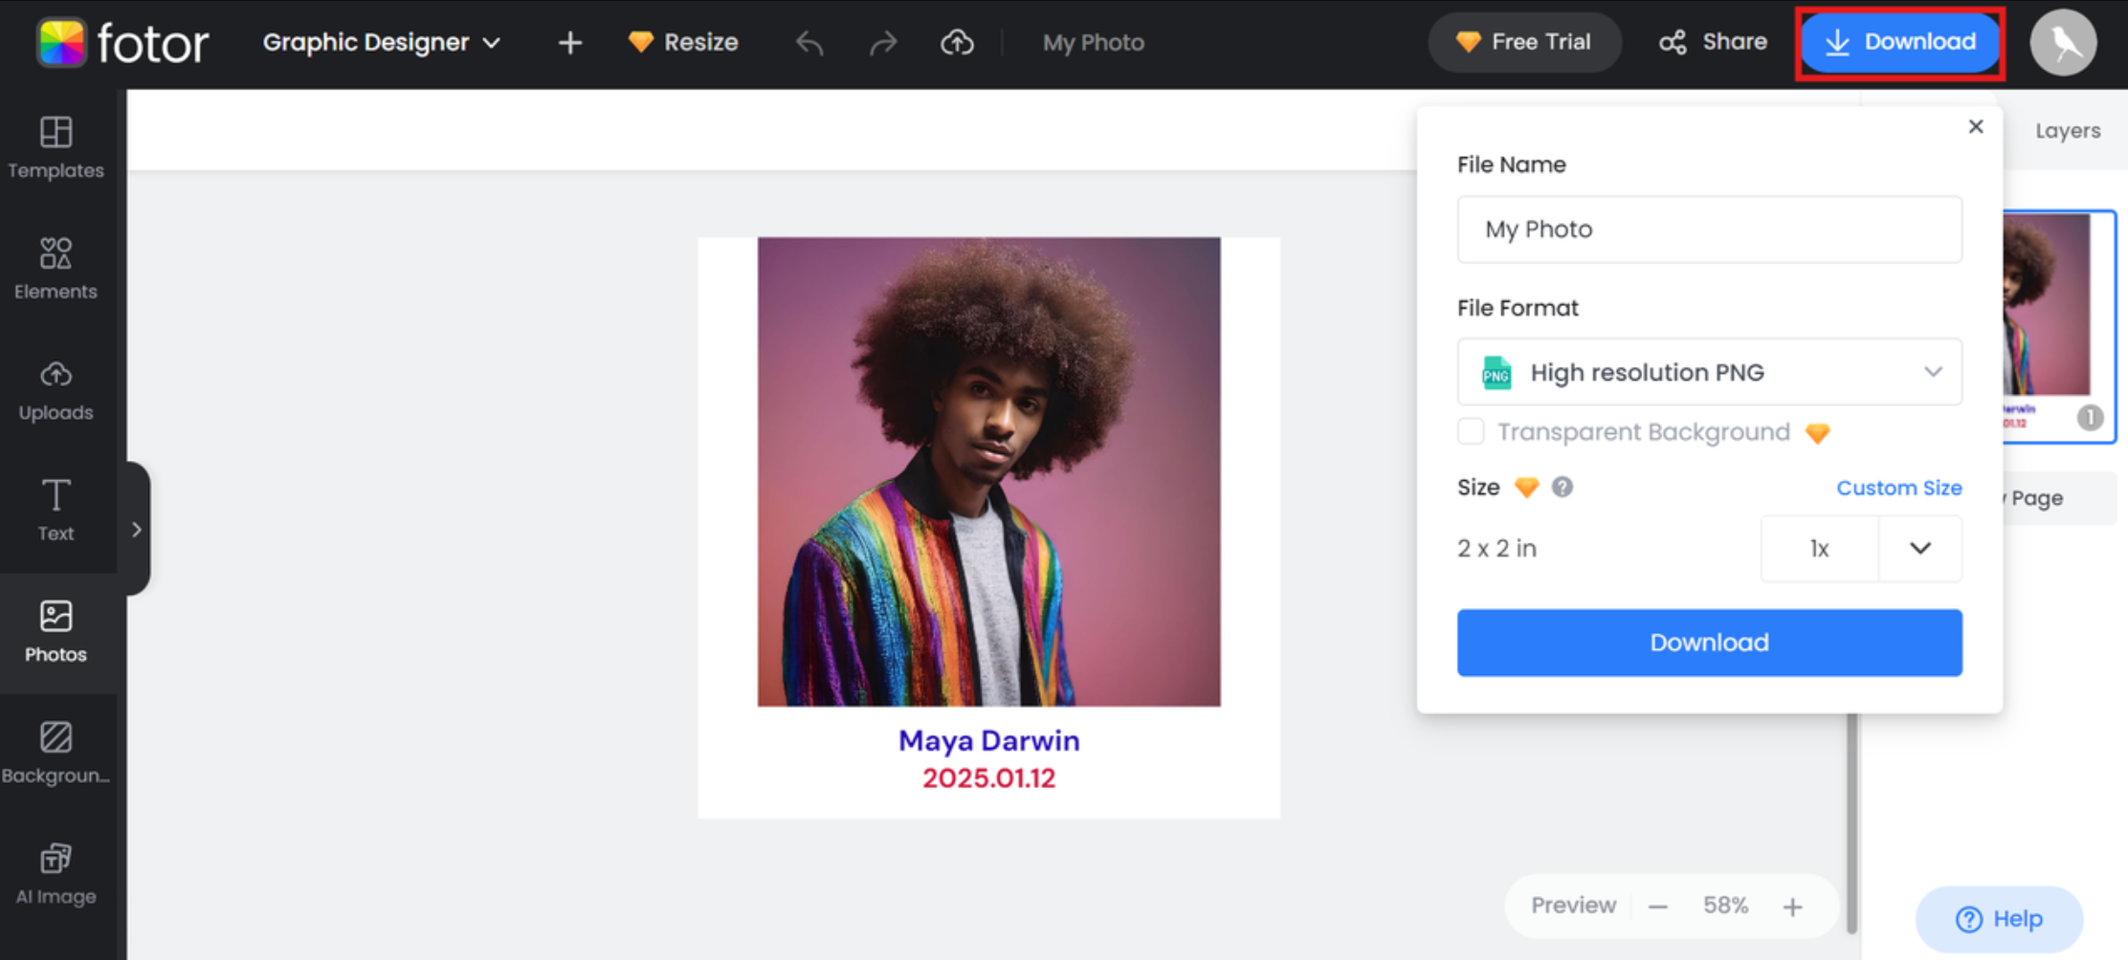This screenshot has height=960, width=2128.
Task: Click the Preview button
Action: (x=1573, y=905)
